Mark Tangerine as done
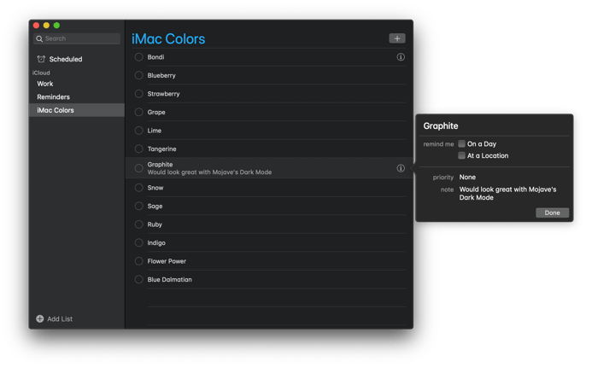The height and width of the screenshot is (367, 592). (x=139, y=149)
